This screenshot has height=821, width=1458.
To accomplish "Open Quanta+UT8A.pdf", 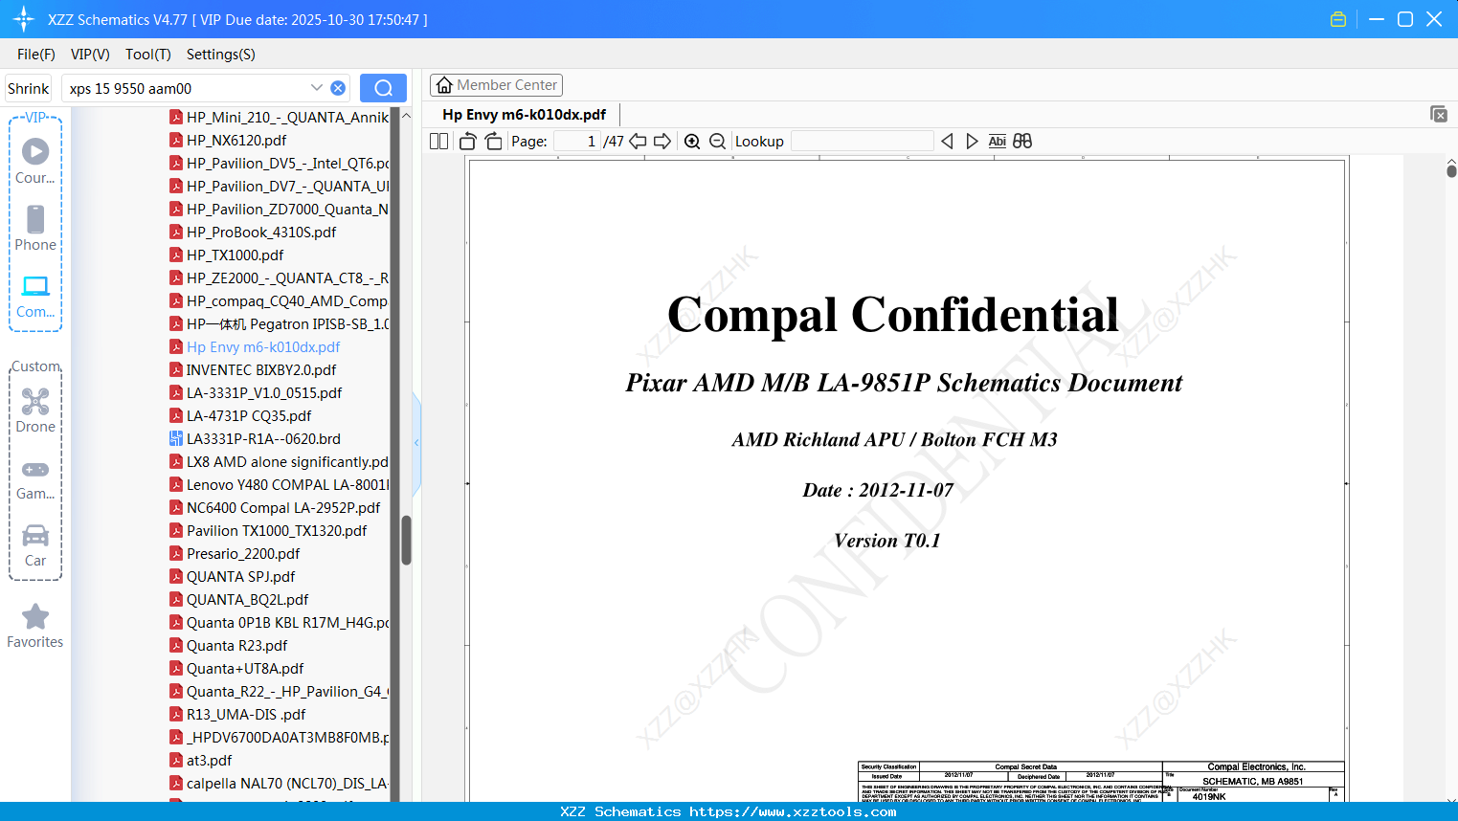I will pos(245,669).
